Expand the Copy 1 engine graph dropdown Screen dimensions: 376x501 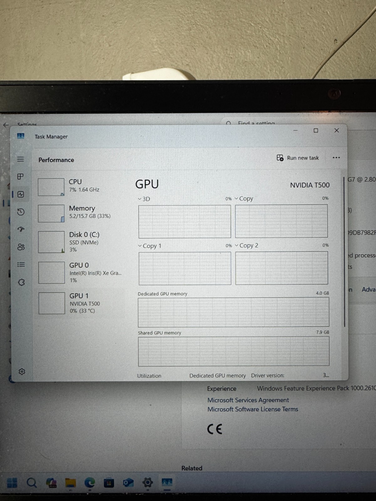140,246
